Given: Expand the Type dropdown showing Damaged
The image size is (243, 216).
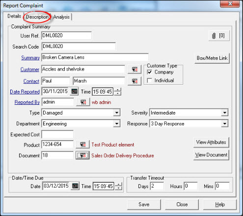Looking at the screenshot, I should 117,113.
